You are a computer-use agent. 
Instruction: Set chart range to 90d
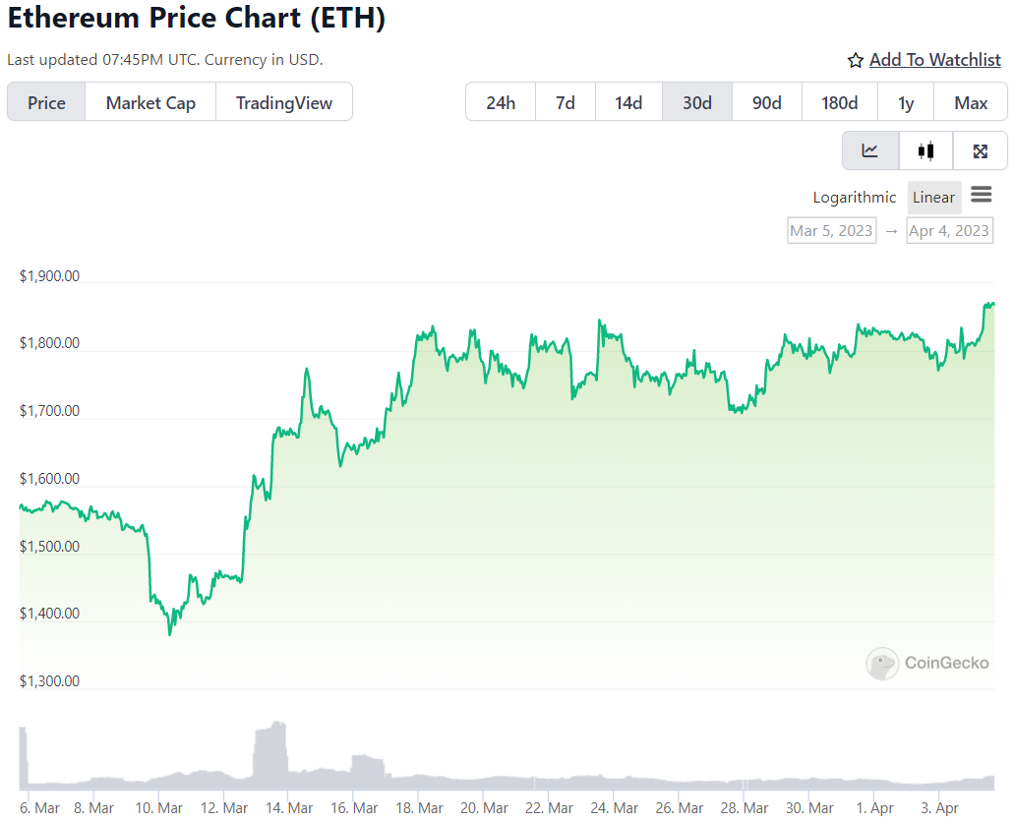coord(767,102)
